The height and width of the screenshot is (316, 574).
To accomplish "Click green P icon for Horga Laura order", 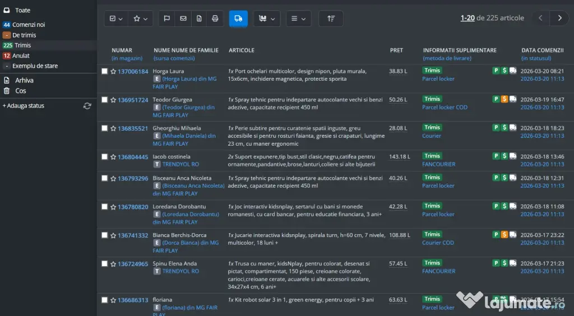I will coord(496,70).
